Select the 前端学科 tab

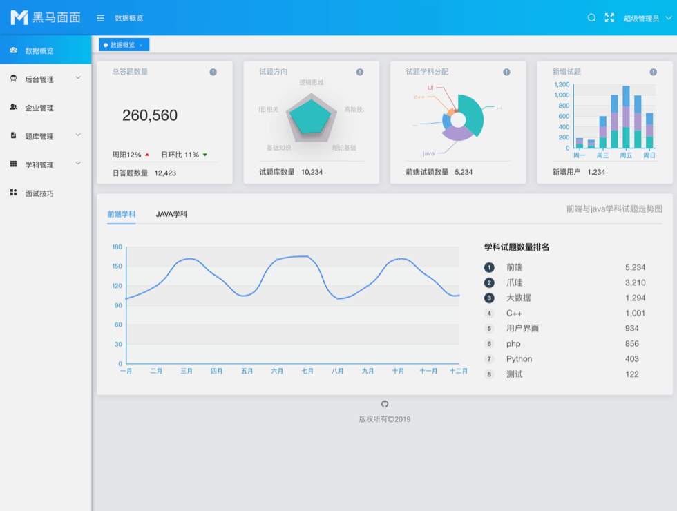pos(122,214)
